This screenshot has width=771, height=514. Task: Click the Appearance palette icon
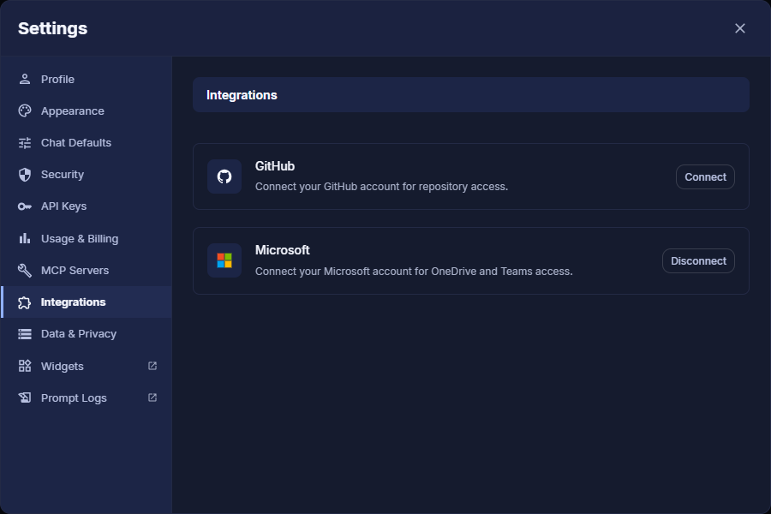[25, 111]
